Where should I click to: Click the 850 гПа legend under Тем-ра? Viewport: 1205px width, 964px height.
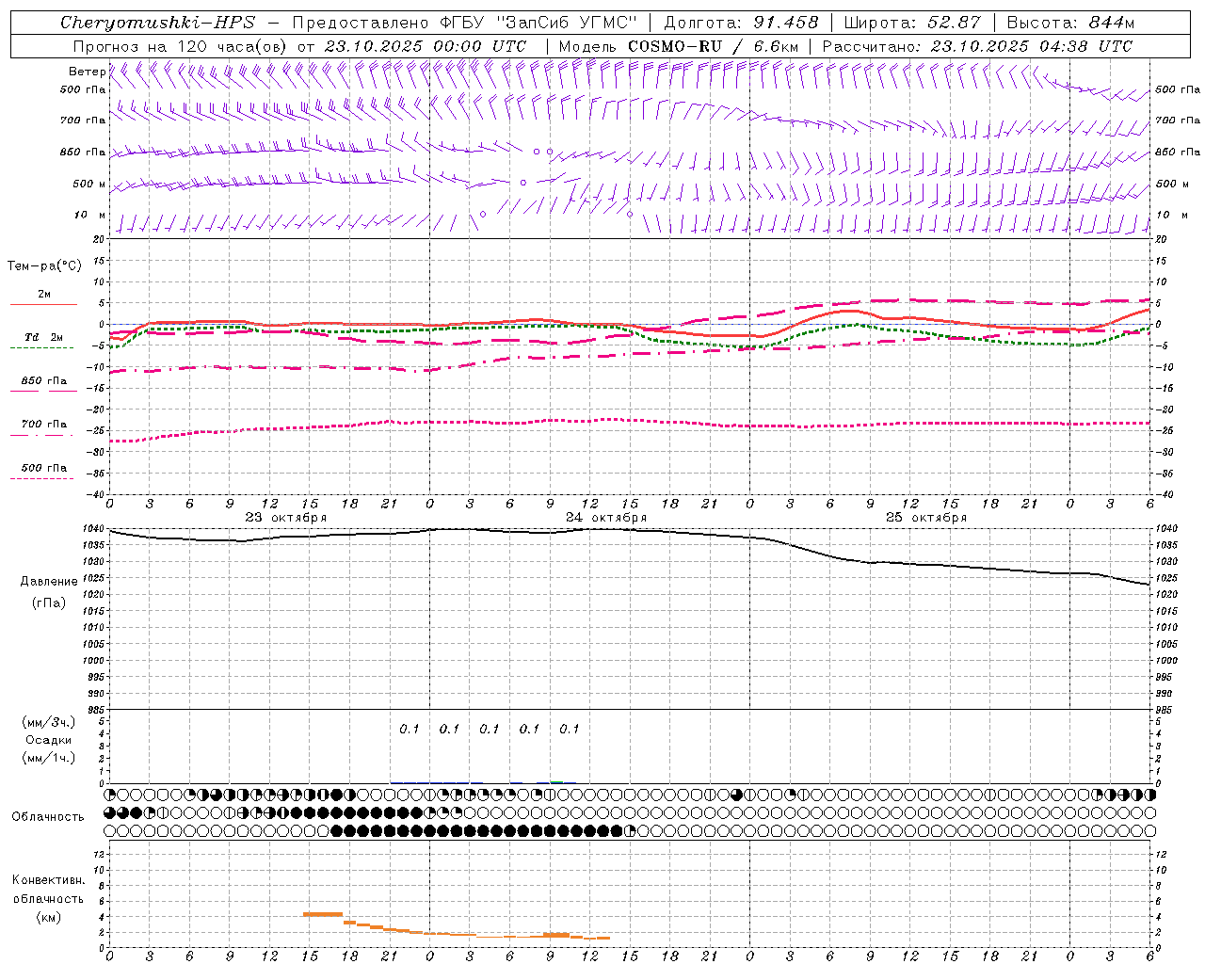coord(44,381)
